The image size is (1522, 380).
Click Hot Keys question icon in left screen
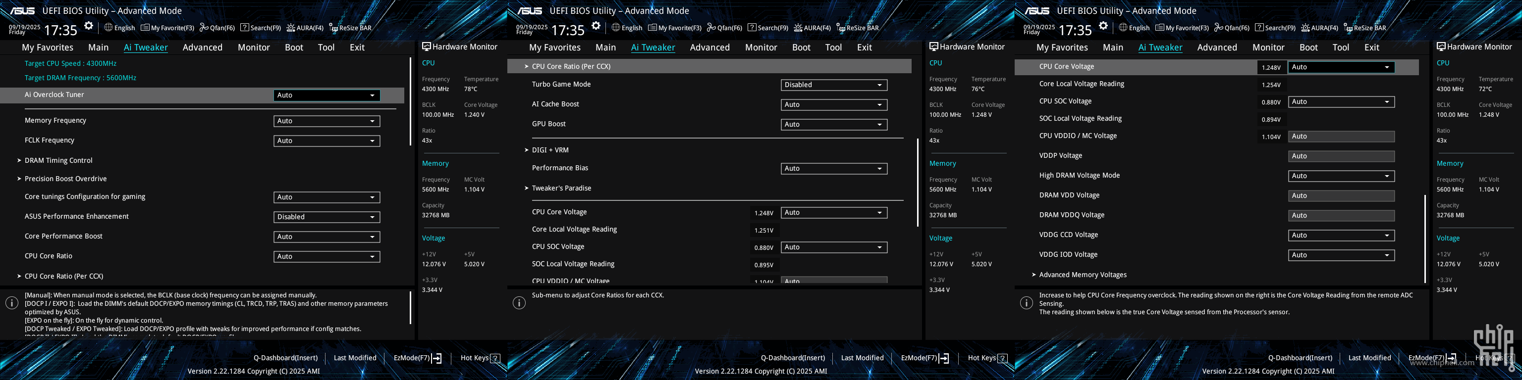pos(496,358)
